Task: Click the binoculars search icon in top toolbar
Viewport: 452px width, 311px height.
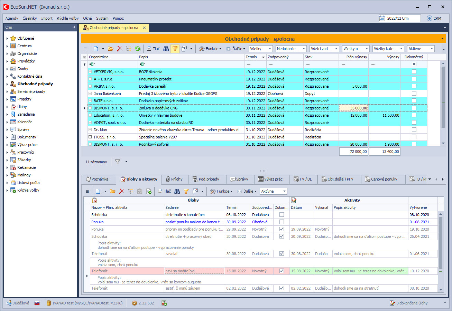Action: pyautogui.click(x=166, y=49)
